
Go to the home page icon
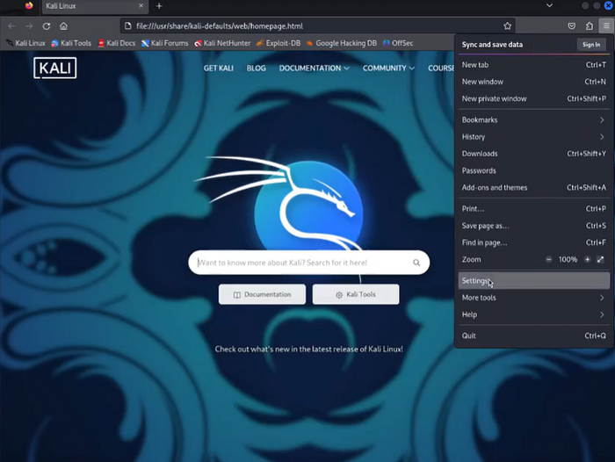[63, 26]
